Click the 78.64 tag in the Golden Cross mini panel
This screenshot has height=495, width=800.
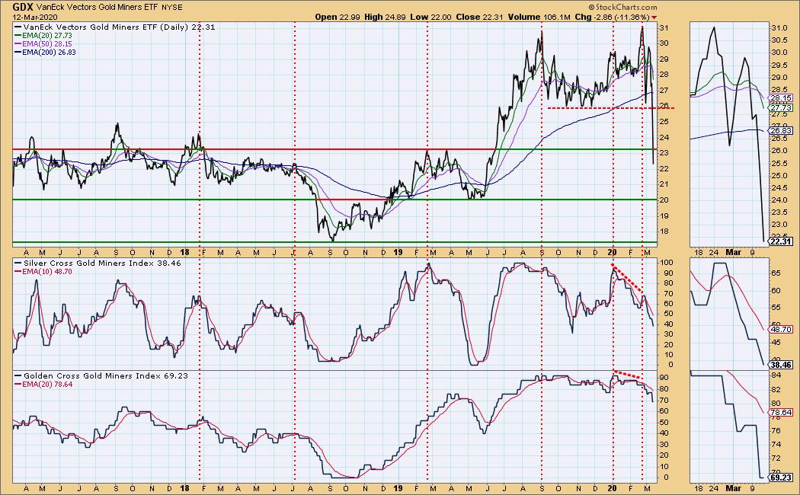pyautogui.click(x=781, y=413)
